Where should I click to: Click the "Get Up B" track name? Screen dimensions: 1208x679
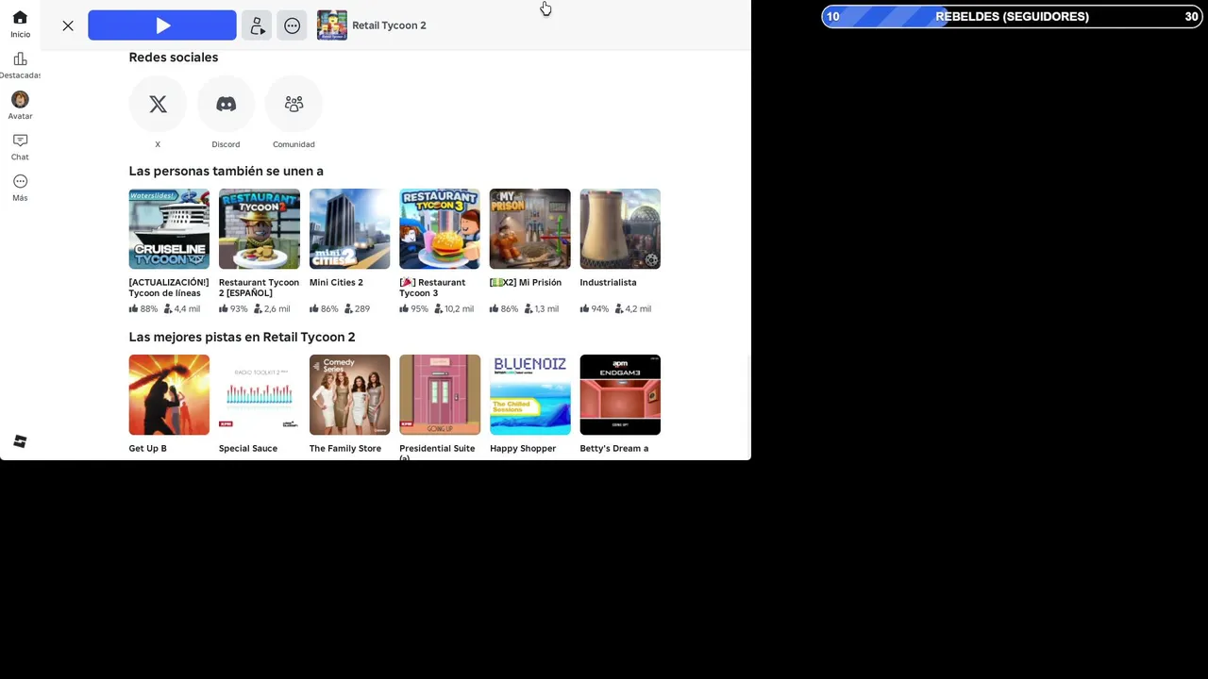pos(148,448)
